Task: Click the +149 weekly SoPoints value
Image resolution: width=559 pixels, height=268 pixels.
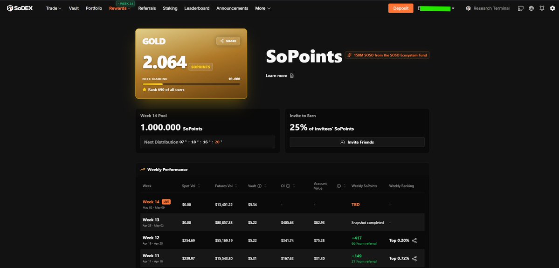Action: click(357, 255)
